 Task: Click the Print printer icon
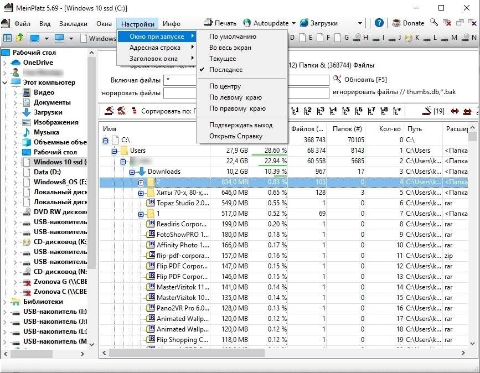point(208,22)
